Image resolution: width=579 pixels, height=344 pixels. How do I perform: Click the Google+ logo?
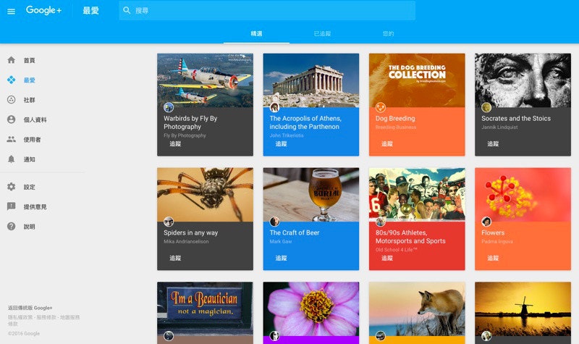43,10
